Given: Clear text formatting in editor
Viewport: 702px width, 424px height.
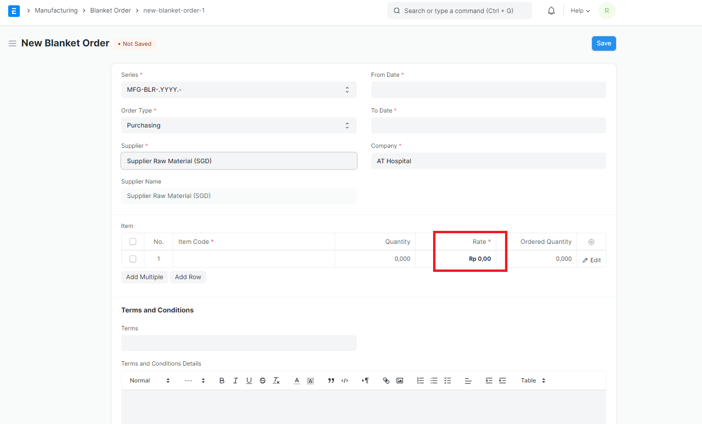Looking at the screenshot, I should click(276, 381).
